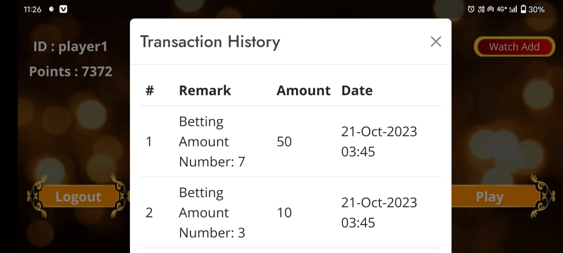Screen dimensions: 563x253
Task: Tap the alarm clock status icon
Action: click(x=471, y=9)
